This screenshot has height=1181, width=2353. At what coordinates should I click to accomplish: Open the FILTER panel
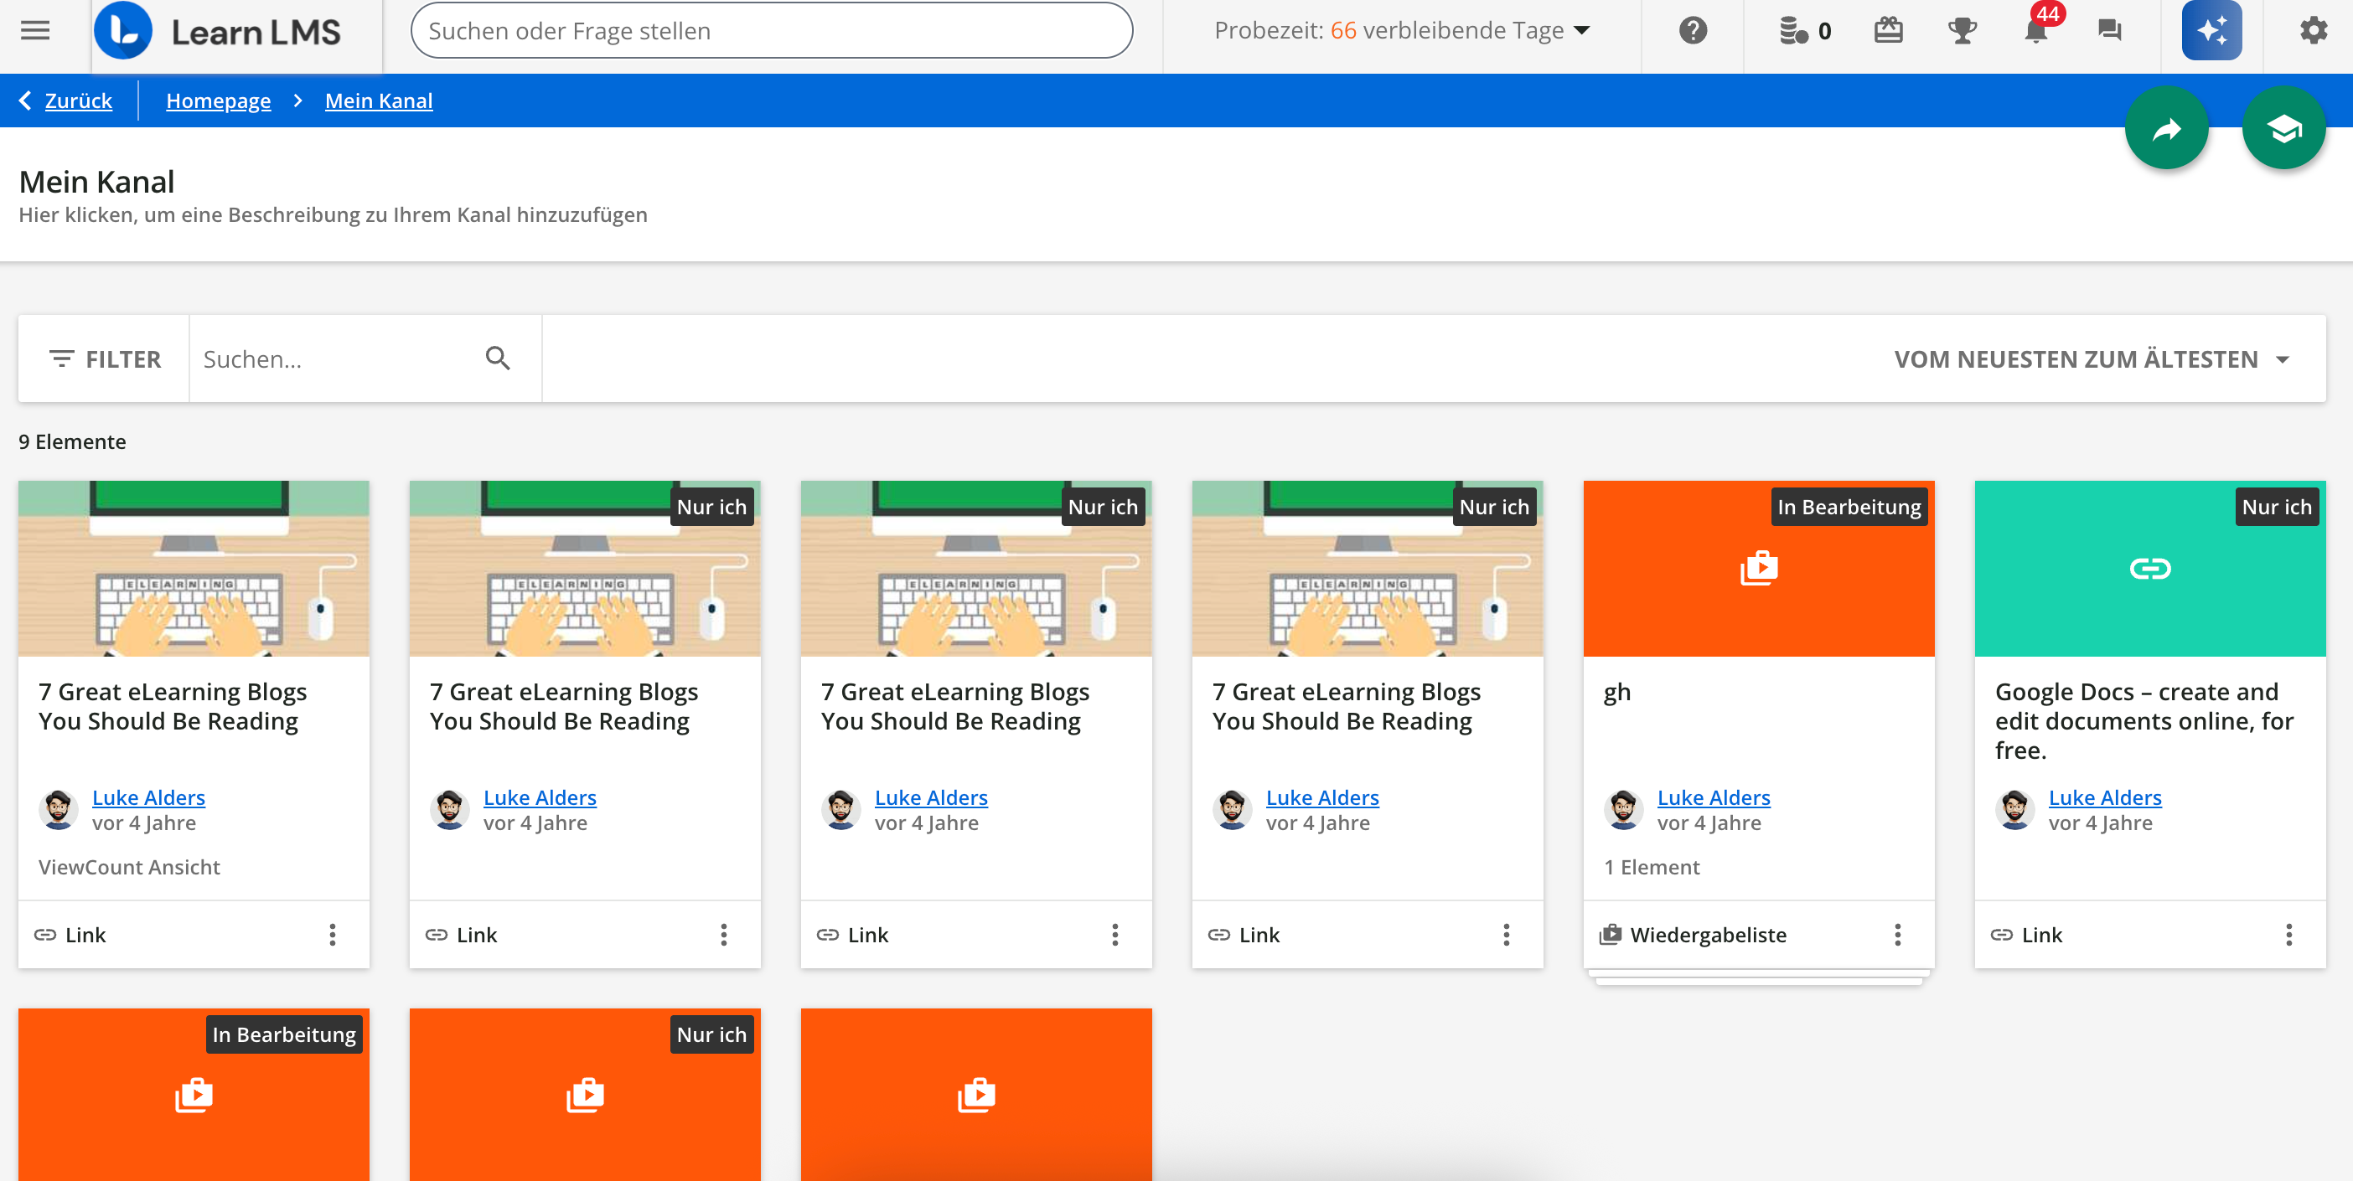click(105, 358)
